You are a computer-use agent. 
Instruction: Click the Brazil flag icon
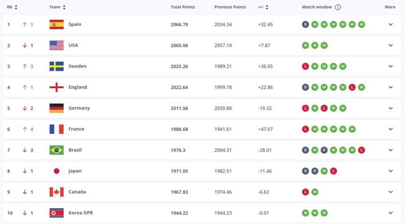click(x=56, y=150)
